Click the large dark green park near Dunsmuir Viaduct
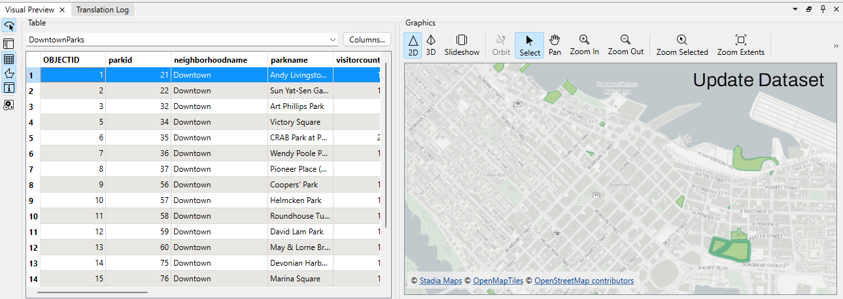 click(729, 248)
